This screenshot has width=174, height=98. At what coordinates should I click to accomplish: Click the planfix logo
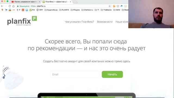point(22,21)
